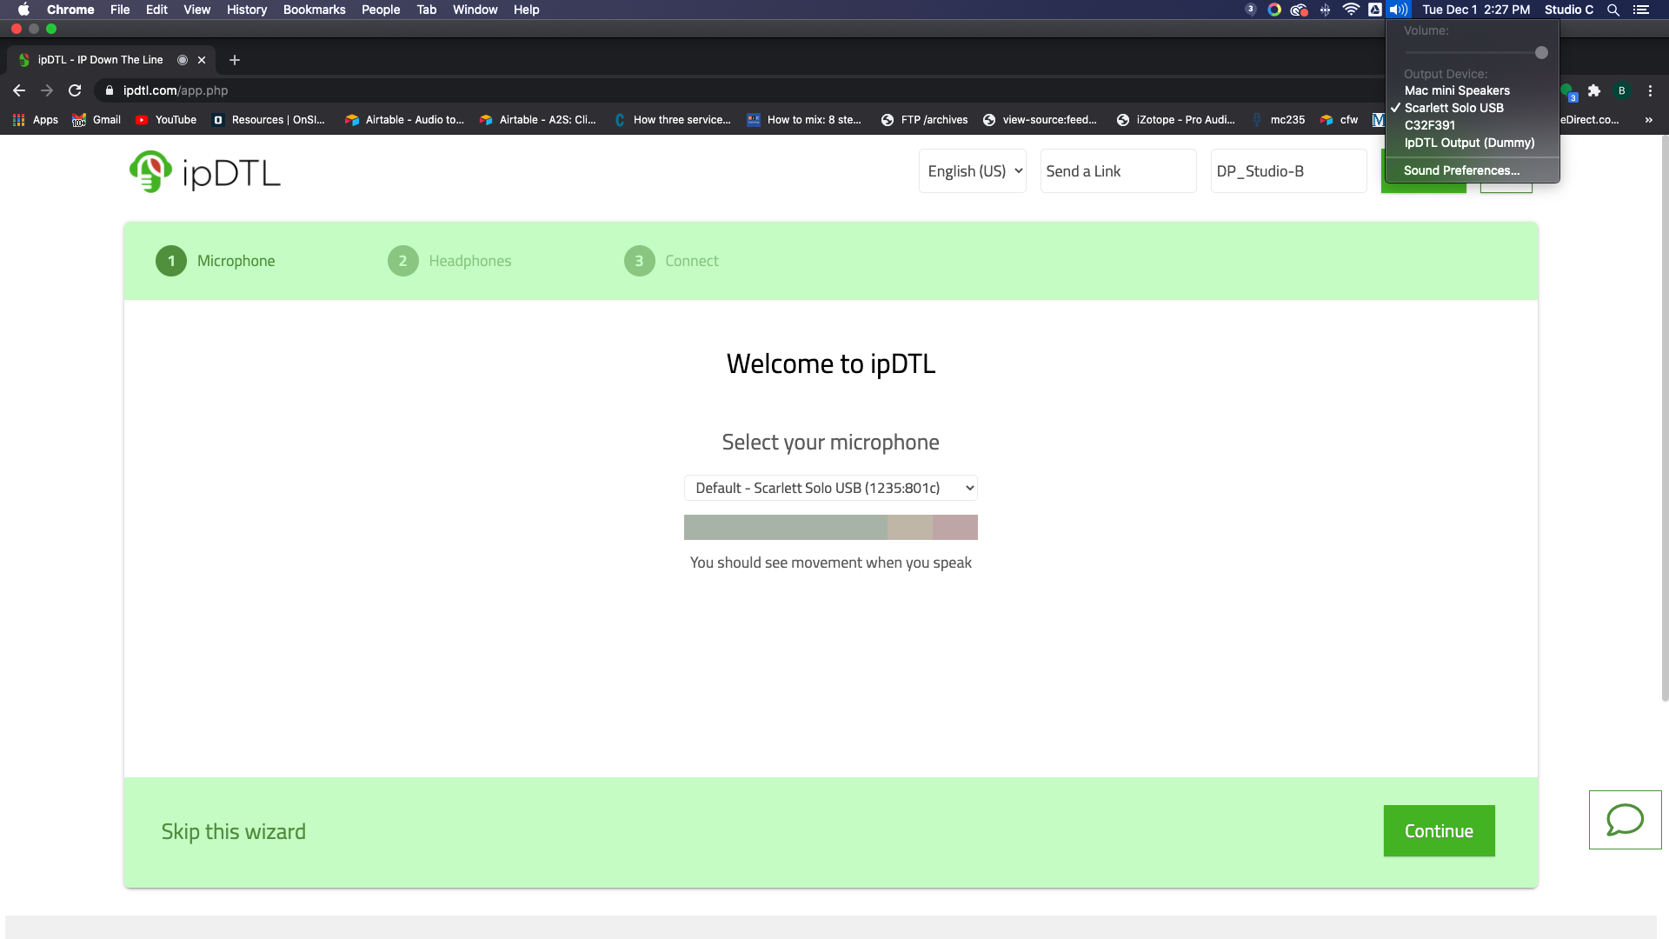
Task: Reload the ipDTL page
Action: click(75, 90)
